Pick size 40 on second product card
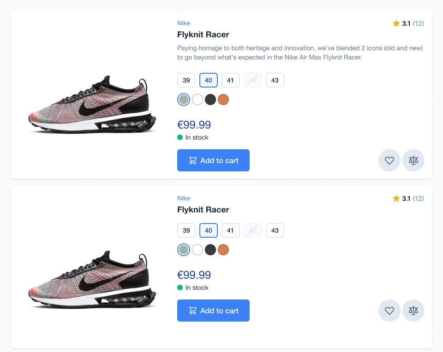This screenshot has width=443, height=352. point(209,230)
